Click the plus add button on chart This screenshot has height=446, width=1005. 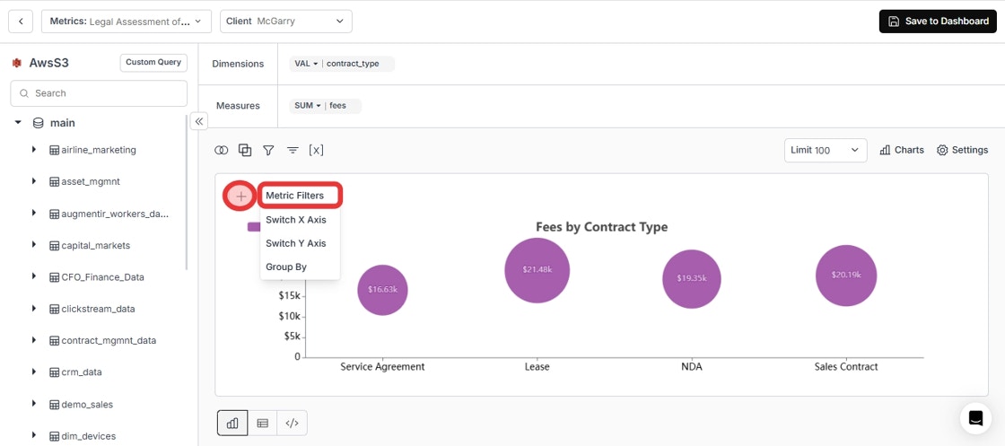[x=241, y=197]
